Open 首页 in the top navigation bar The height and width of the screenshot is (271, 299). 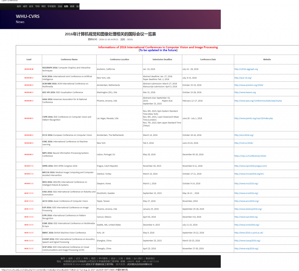coord(19,6)
